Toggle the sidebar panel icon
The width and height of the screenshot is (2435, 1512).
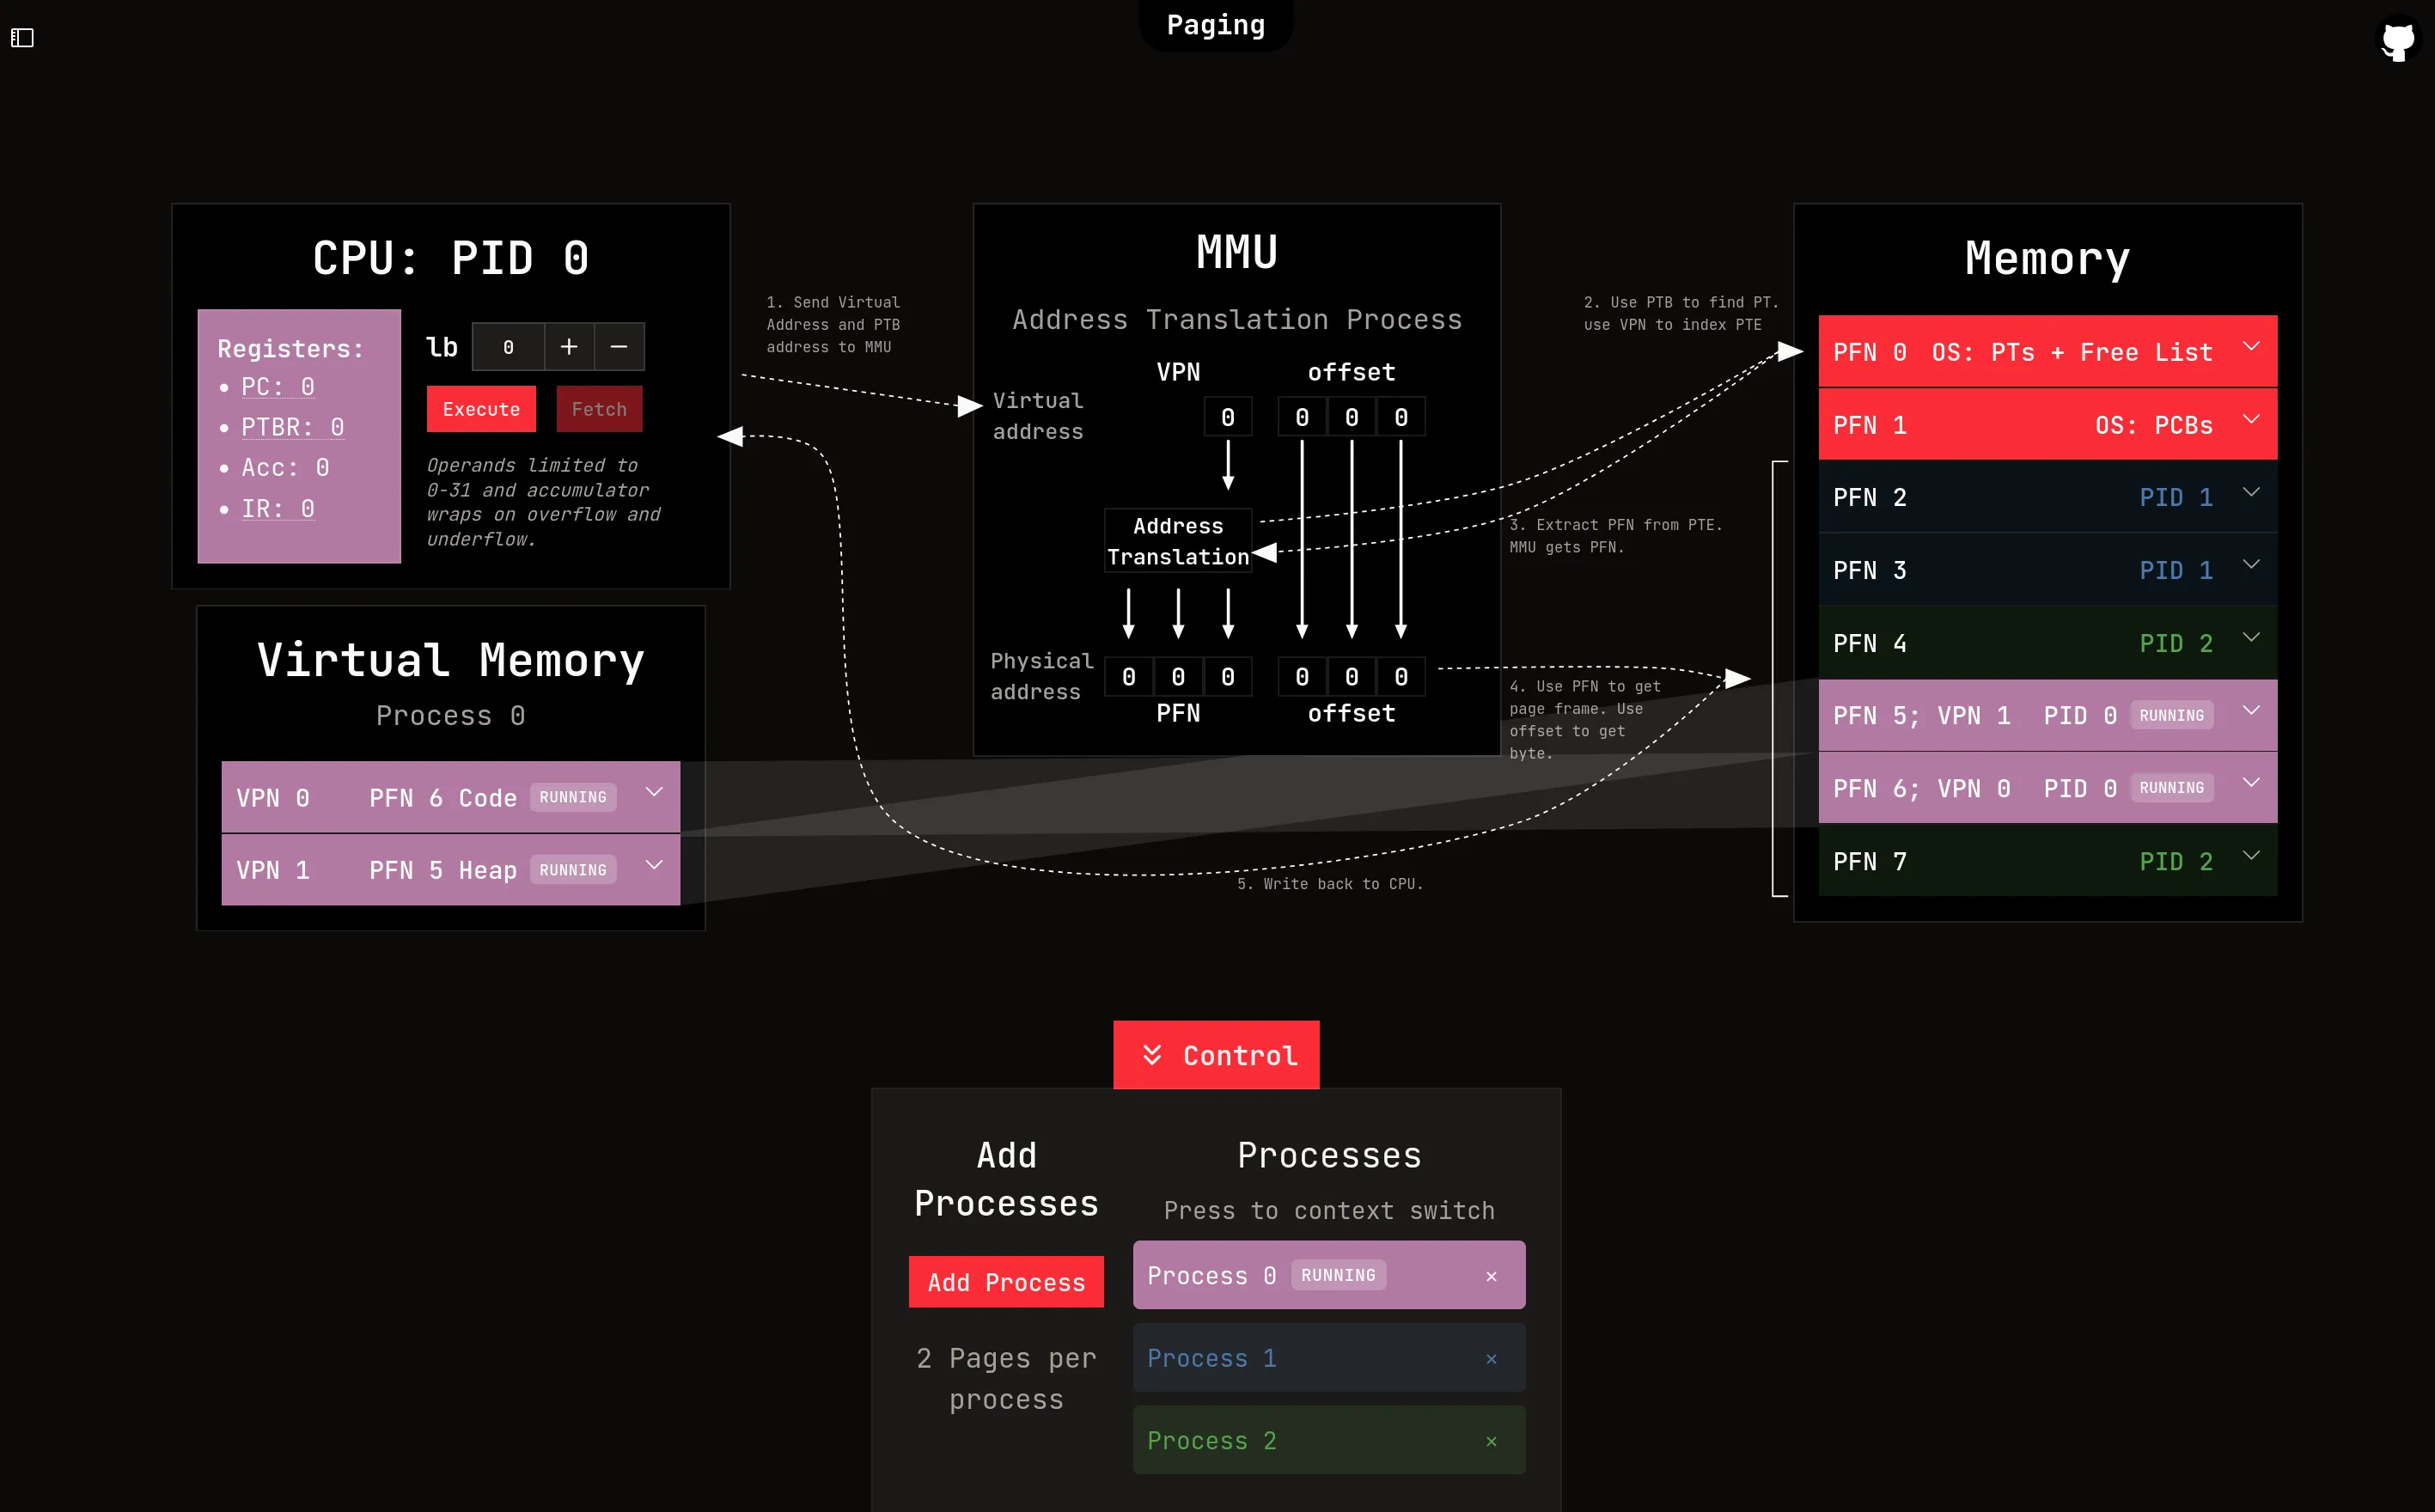[23, 38]
